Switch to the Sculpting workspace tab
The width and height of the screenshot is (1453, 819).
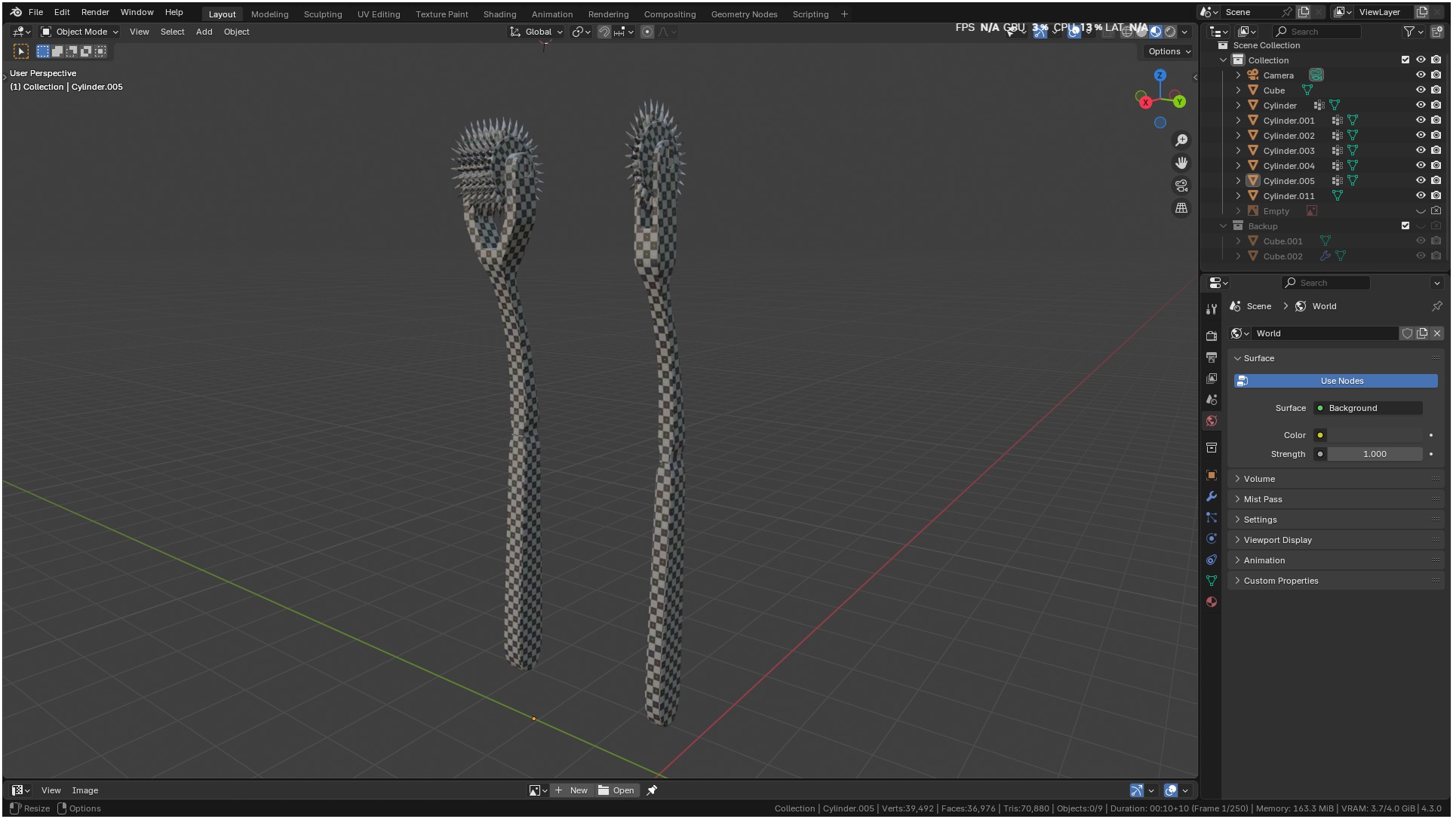click(x=322, y=14)
